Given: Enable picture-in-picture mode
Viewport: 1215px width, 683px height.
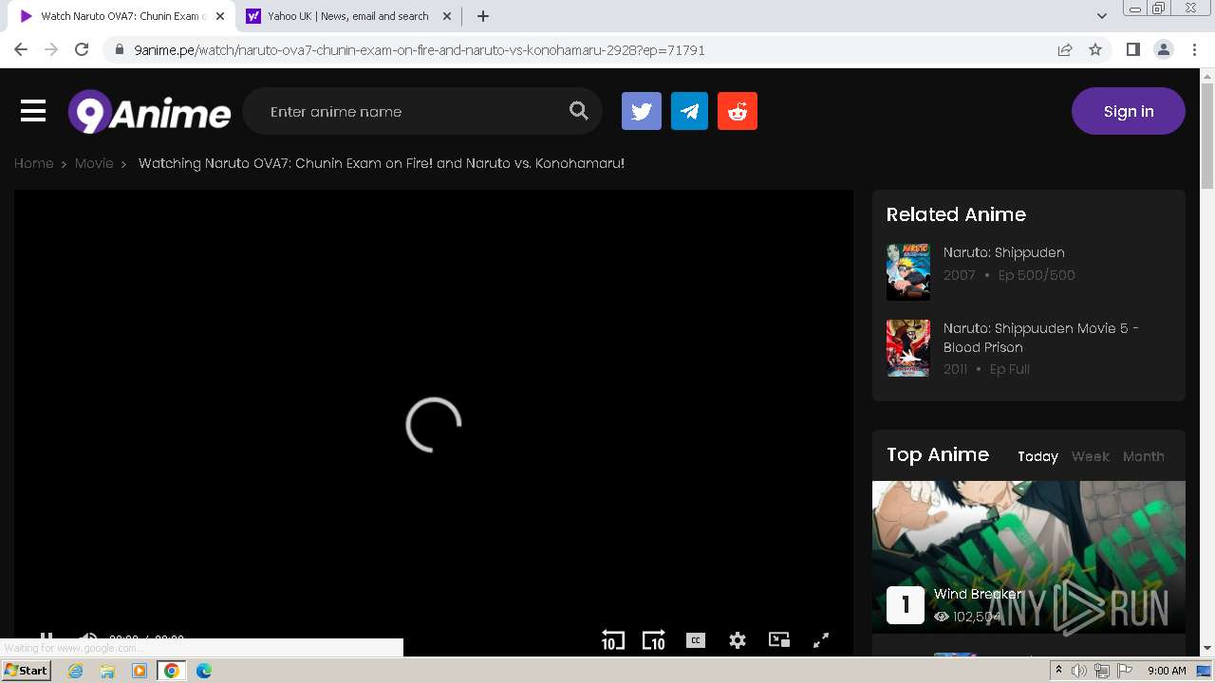Looking at the screenshot, I should tap(779, 639).
